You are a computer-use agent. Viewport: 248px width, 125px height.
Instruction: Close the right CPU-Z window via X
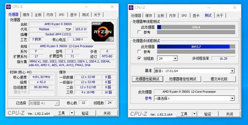click(235, 8)
